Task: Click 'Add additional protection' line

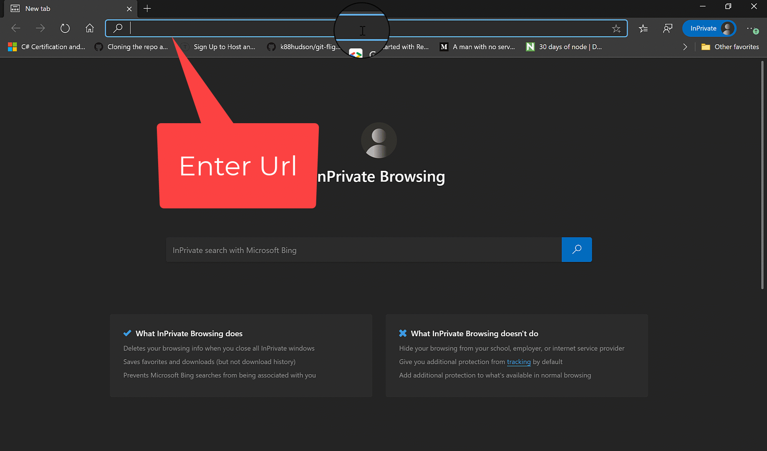Action: [x=495, y=375]
